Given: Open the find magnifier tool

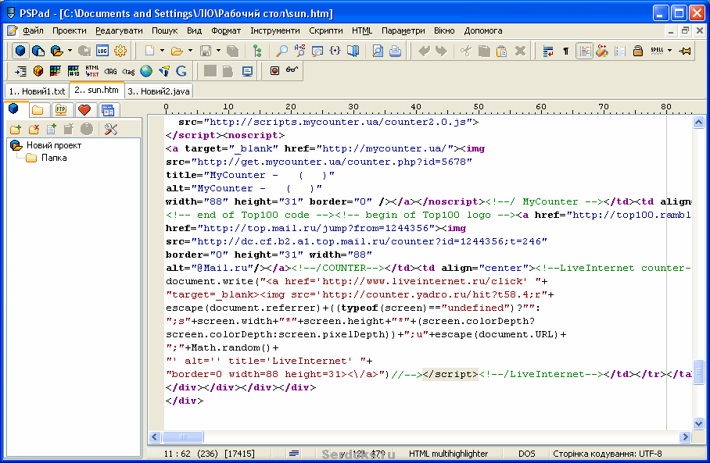Looking at the screenshot, I should coord(281,51).
